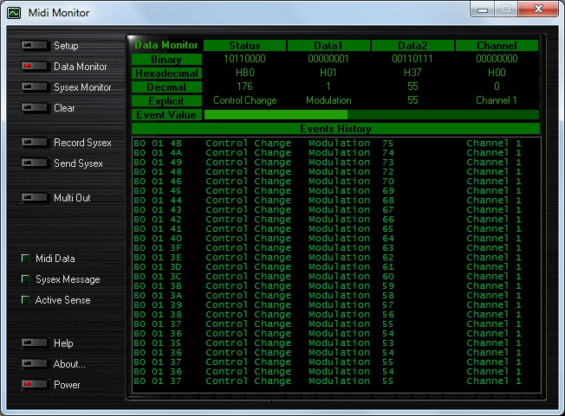Click the Data1 column header
The width and height of the screenshot is (565, 416).
pyautogui.click(x=328, y=45)
